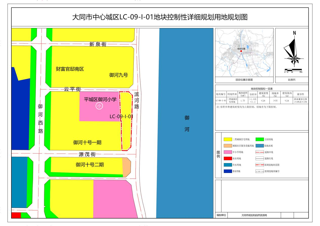
Task: Pick the green 公园绿地 legend swatch
Action: (x=260, y=139)
